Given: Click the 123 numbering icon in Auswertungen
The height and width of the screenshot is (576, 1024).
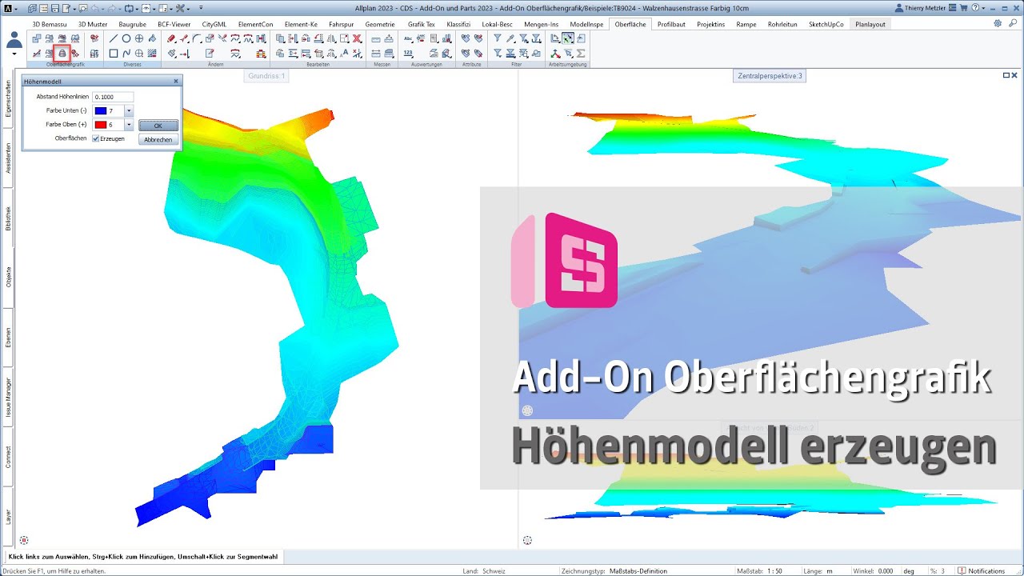Looking at the screenshot, I should 408,54.
